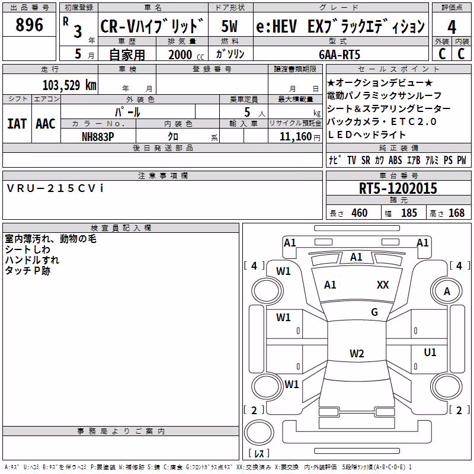
Task: Click the 車台番号 header label
Action: [398, 175]
